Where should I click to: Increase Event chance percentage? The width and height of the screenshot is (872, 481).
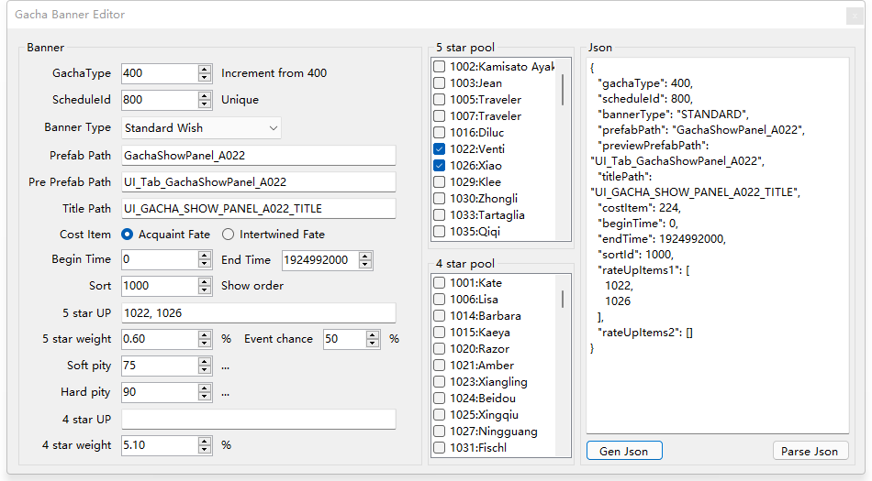tap(373, 334)
